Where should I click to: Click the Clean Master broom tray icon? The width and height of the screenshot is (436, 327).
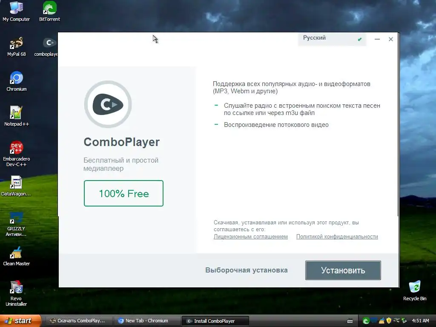[x=382, y=321]
